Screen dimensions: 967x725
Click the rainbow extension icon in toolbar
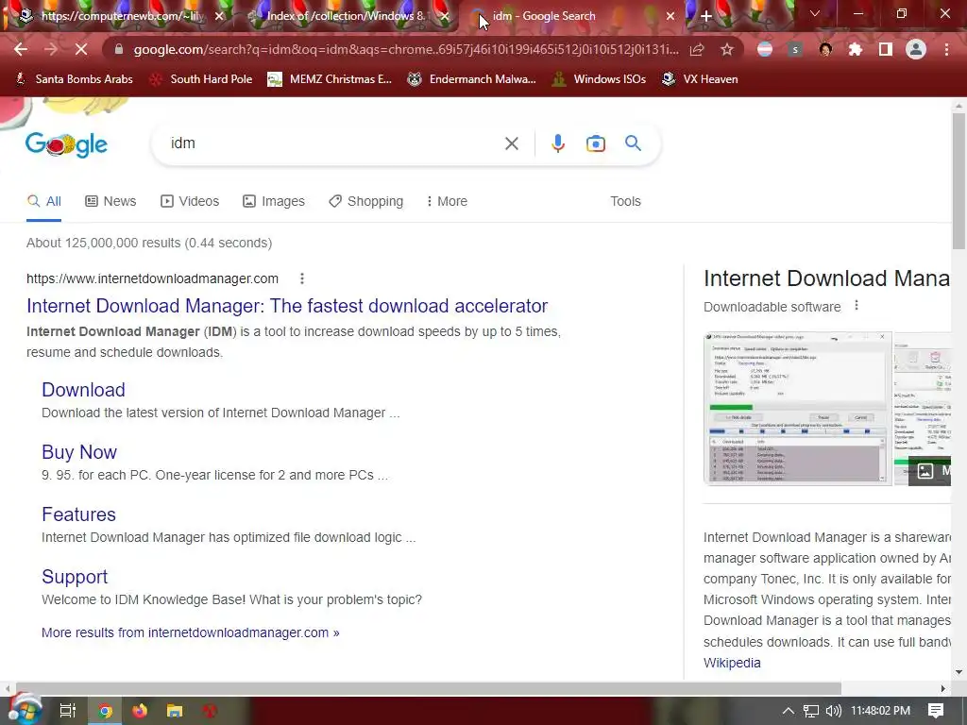click(765, 49)
